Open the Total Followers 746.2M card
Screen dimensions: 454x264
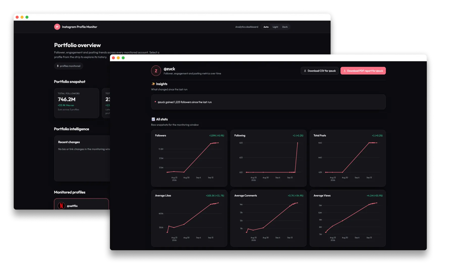tap(77, 103)
